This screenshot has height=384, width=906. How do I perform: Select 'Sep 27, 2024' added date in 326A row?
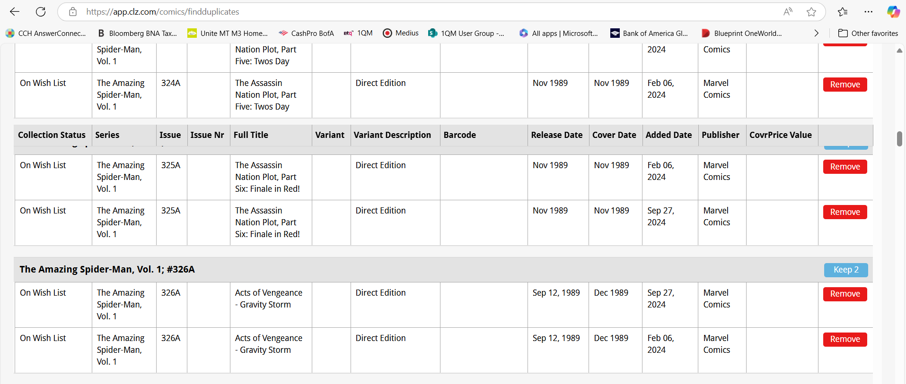coord(661,299)
